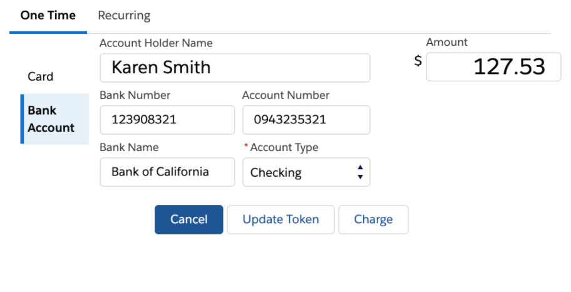Select Bank Account payment method
571x292 pixels.
point(54,119)
